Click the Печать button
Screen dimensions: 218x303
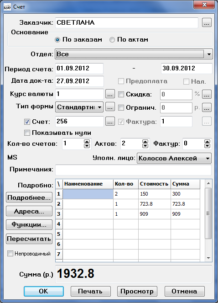pyautogui.click(x=90, y=291)
